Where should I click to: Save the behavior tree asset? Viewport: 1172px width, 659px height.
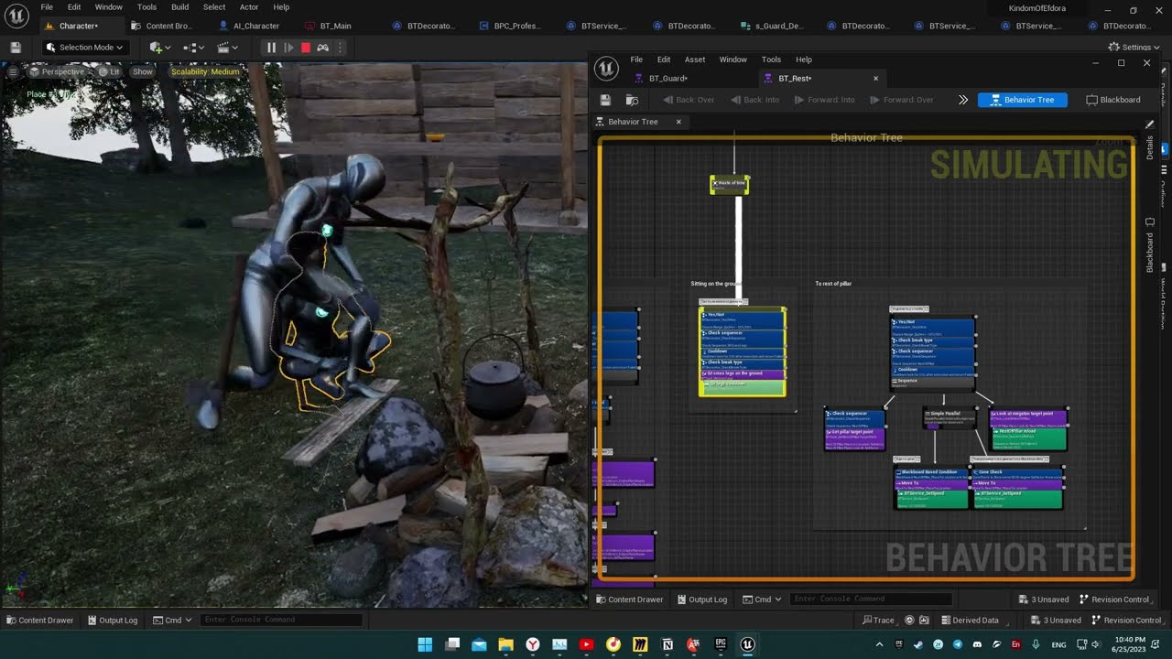(605, 100)
